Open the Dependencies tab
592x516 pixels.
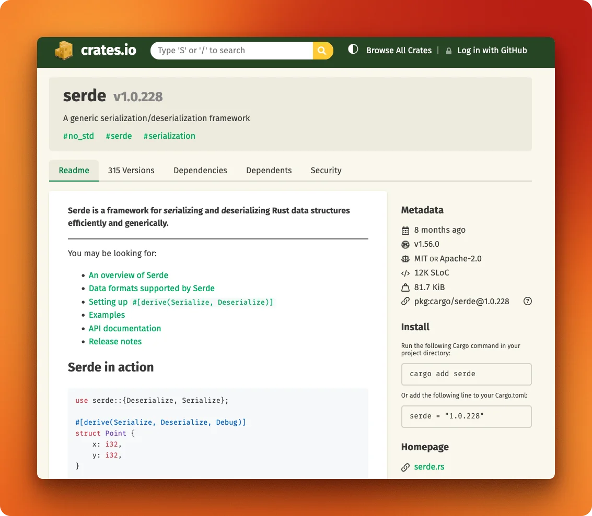(x=200, y=171)
